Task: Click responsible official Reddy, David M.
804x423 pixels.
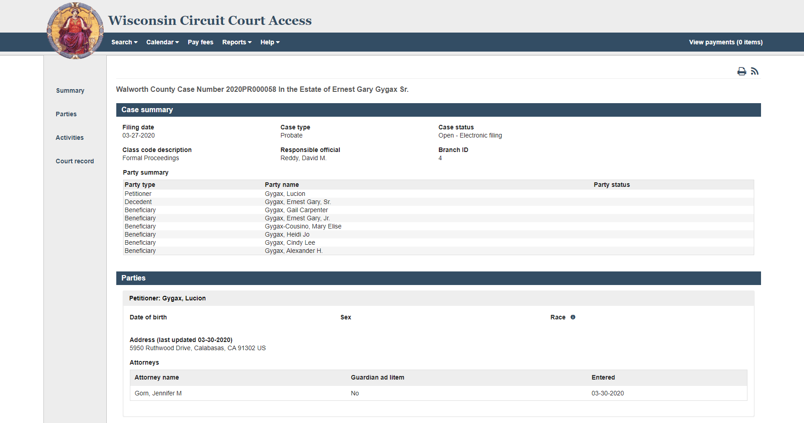Action: (x=303, y=158)
